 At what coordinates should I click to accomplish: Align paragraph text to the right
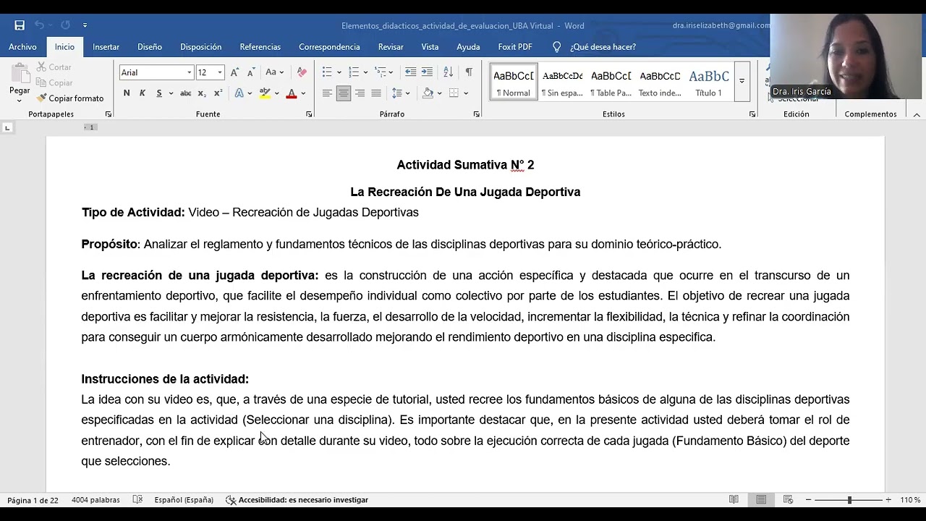360,93
